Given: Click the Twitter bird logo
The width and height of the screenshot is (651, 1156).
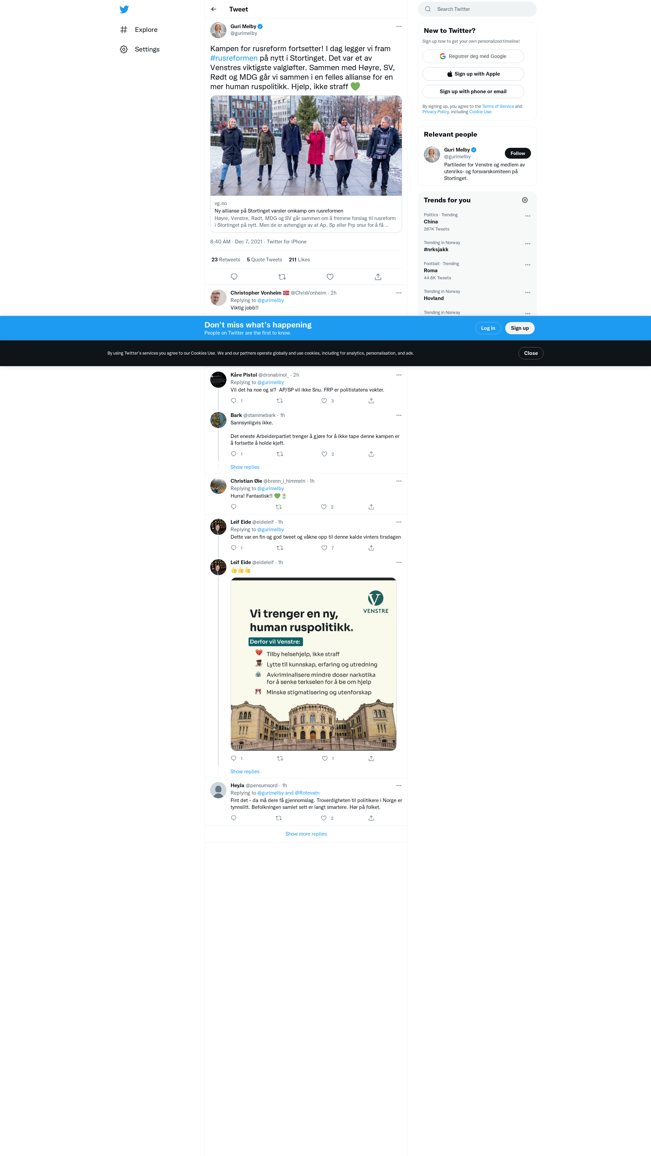Looking at the screenshot, I should pos(124,9).
